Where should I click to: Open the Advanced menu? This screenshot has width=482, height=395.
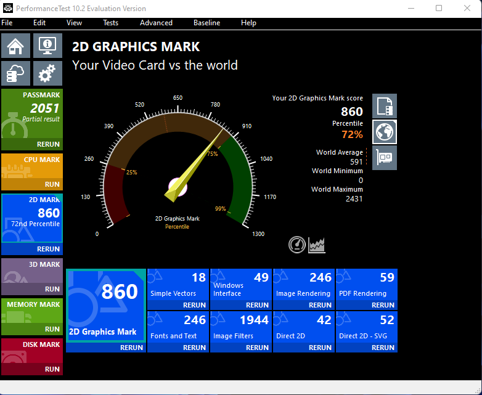pos(156,23)
